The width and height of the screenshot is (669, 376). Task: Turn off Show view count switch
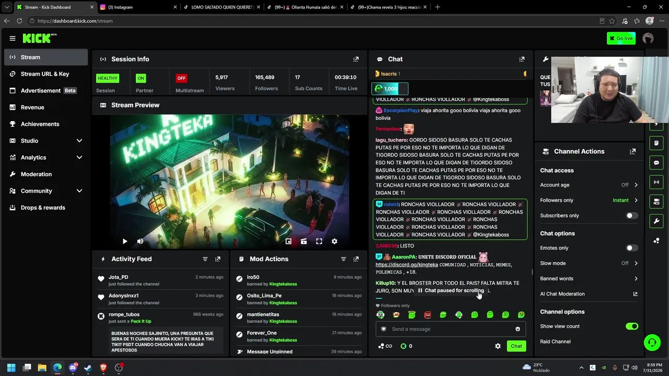coord(632,326)
